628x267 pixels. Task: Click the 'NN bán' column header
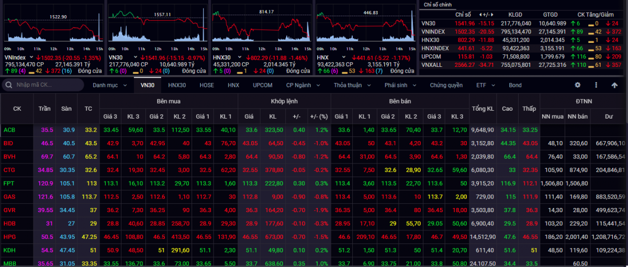pos(578,116)
